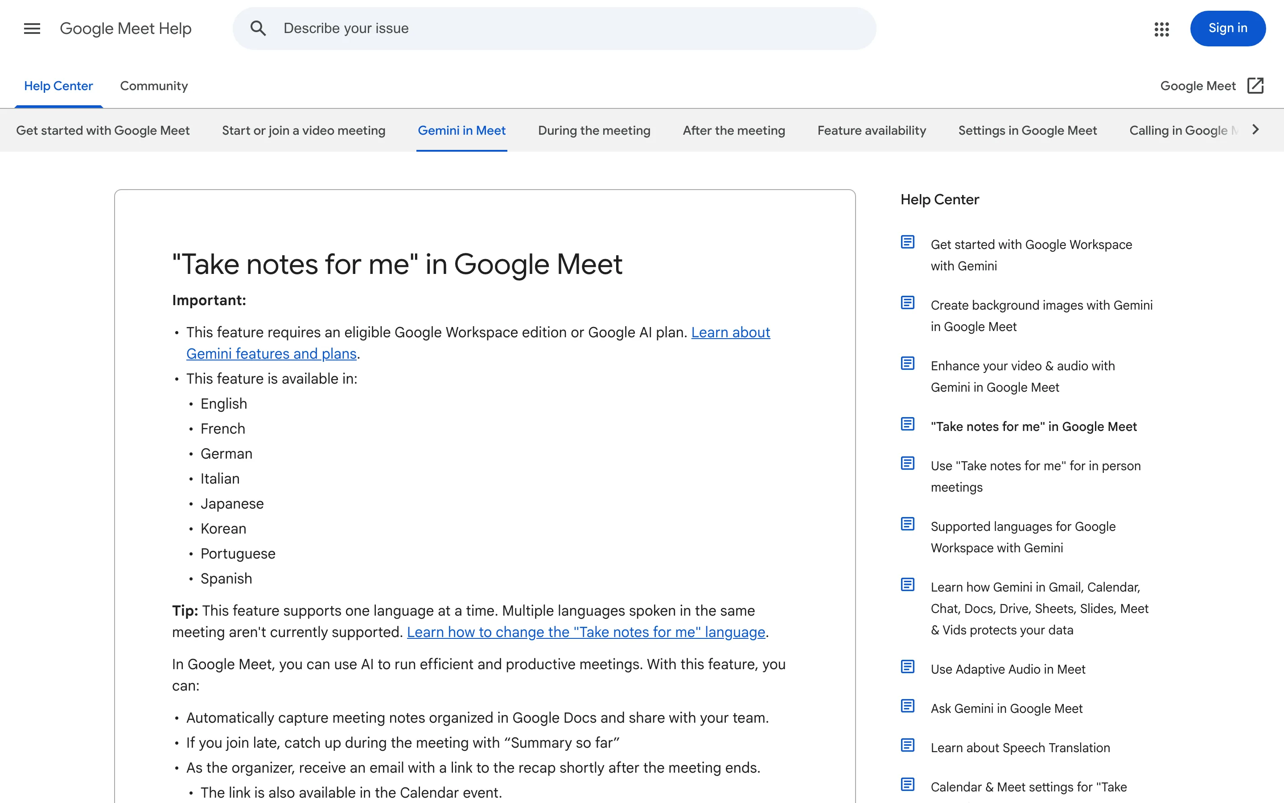The height and width of the screenshot is (803, 1284).
Task: Click the "Japanese" language bullet
Action: coord(232,504)
